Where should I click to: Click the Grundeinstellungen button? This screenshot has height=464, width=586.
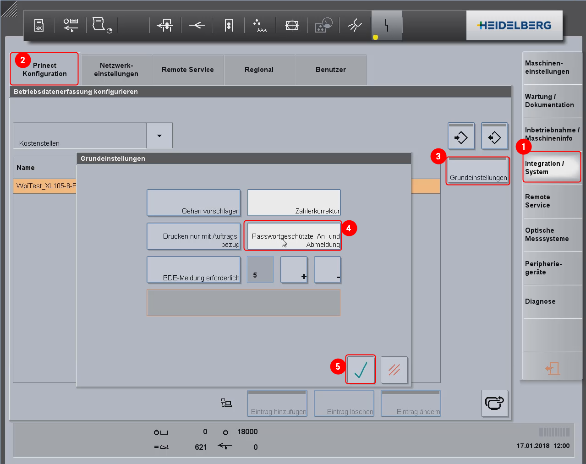click(x=478, y=170)
